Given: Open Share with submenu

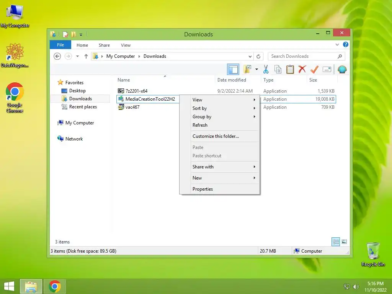Looking at the screenshot, I should point(220,167).
